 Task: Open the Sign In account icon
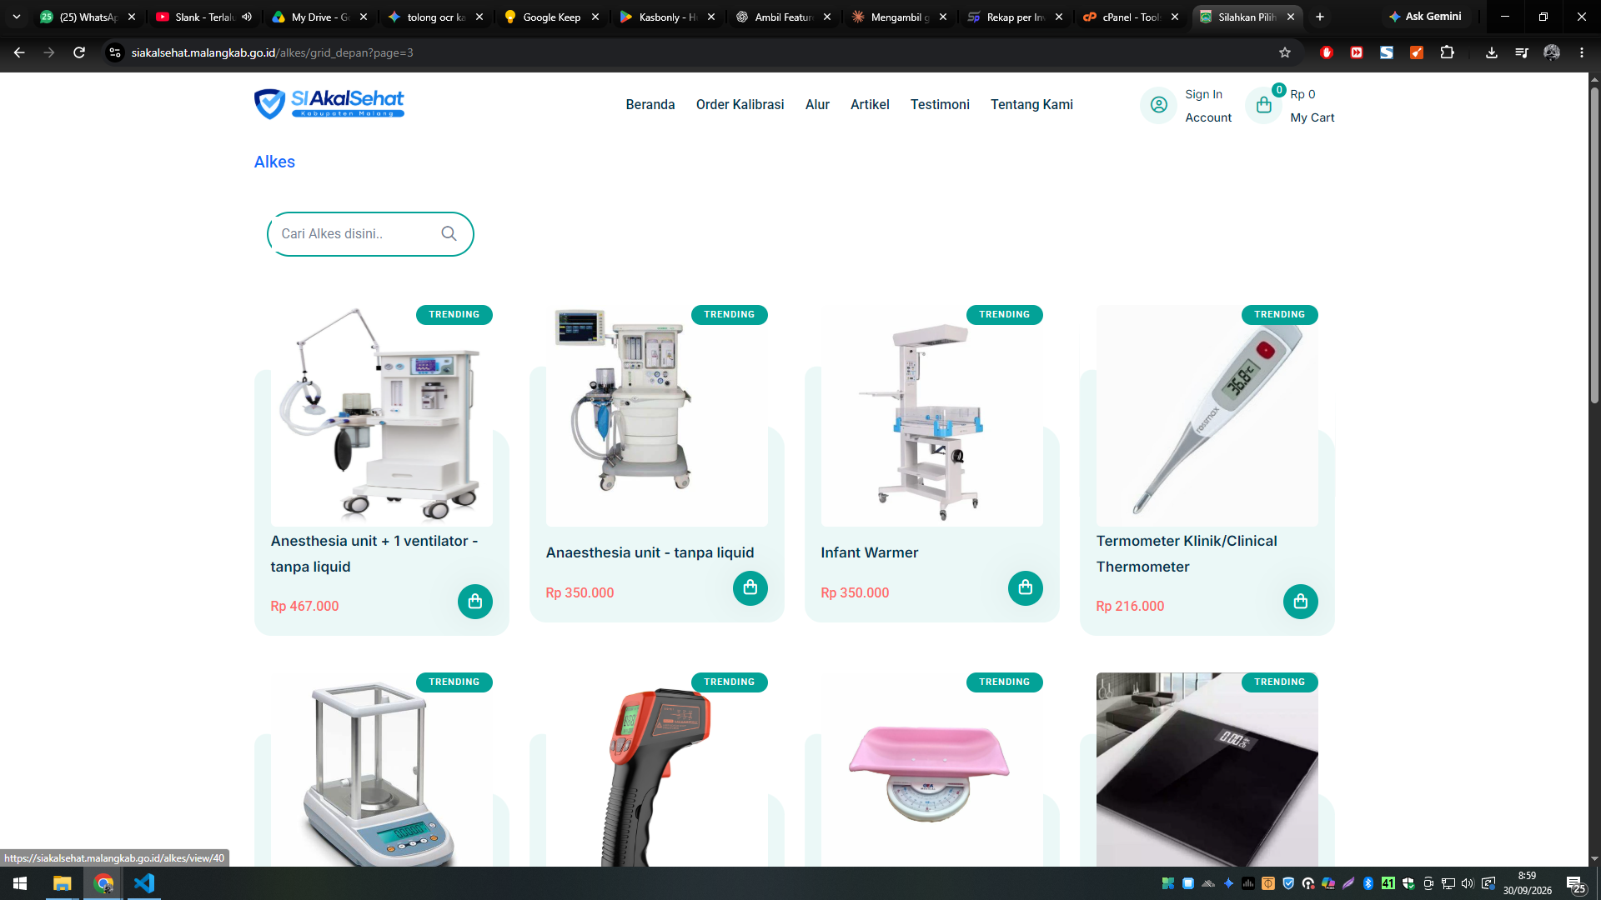coord(1159,105)
